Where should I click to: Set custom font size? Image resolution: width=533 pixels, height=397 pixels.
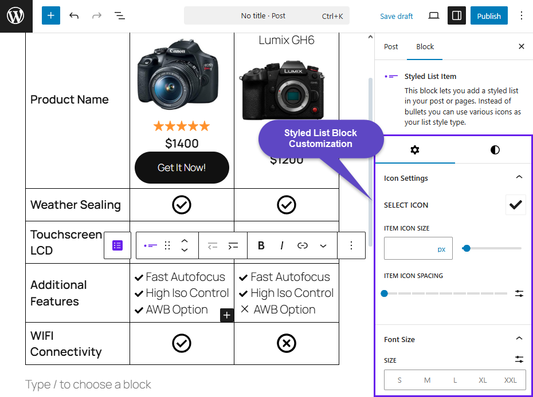click(519, 359)
